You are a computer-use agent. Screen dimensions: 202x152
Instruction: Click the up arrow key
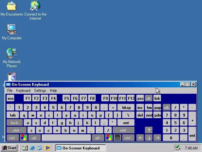pyautogui.click(x=149, y=130)
